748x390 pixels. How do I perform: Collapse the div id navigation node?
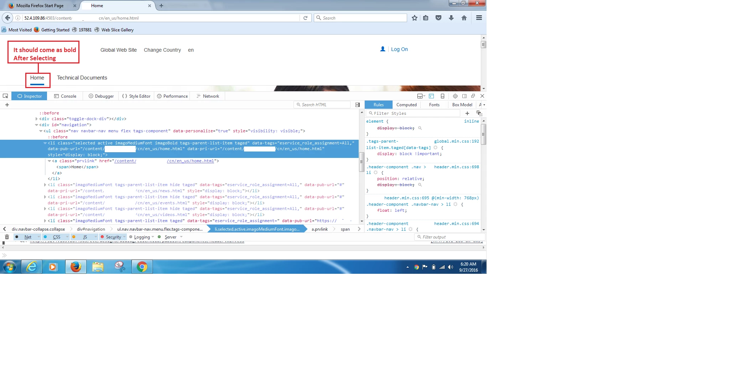(36, 125)
